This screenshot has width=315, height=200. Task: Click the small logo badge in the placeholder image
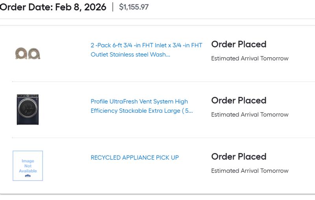pos(28,176)
